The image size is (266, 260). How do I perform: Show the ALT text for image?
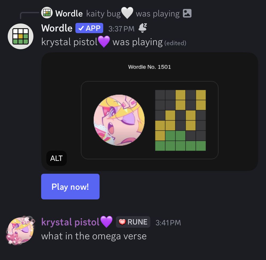56,158
